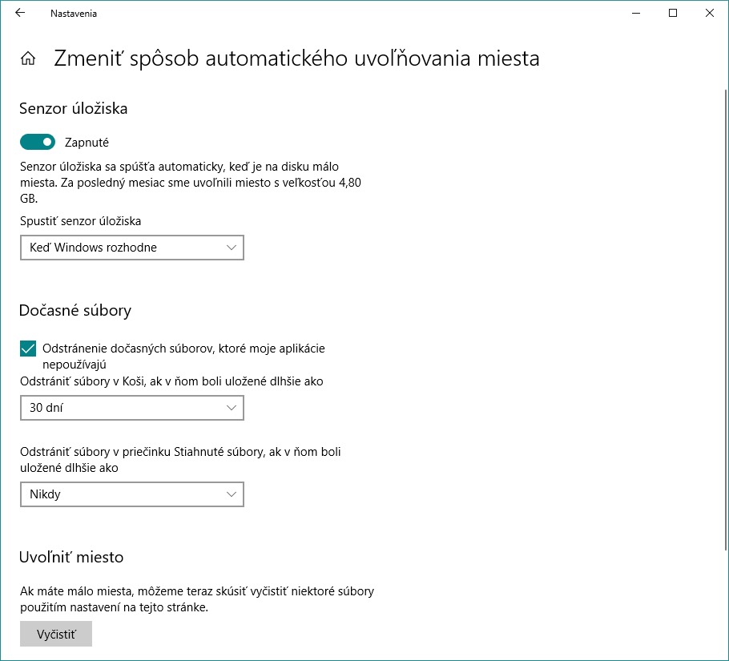This screenshot has width=729, height=661.
Task: Turn off the Senzor úložiska toggle
Action: pyautogui.click(x=37, y=142)
